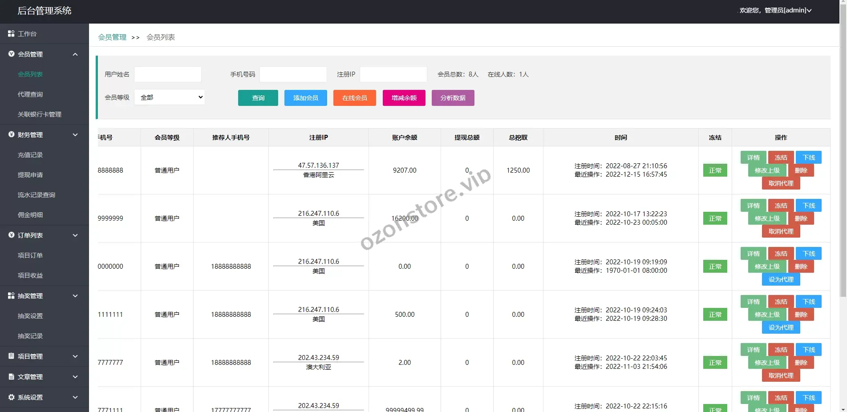Click the 抽奖管理 grid icon

pos(11,296)
